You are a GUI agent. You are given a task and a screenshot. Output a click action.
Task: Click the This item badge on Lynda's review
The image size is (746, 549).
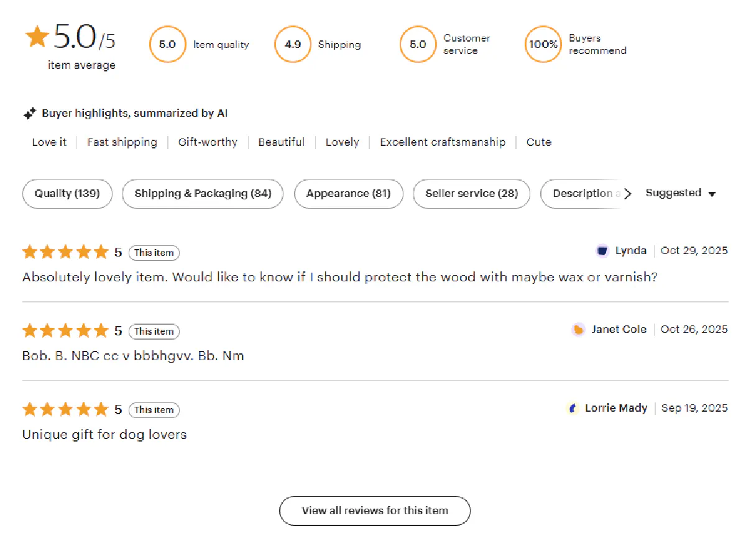[154, 253]
